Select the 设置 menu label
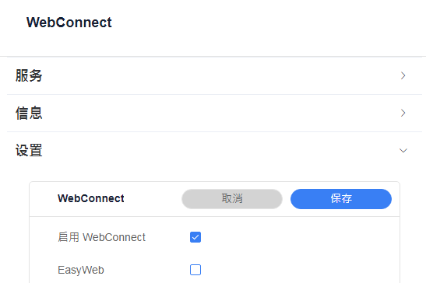This screenshot has height=283, width=426. pyautogui.click(x=29, y=150)
